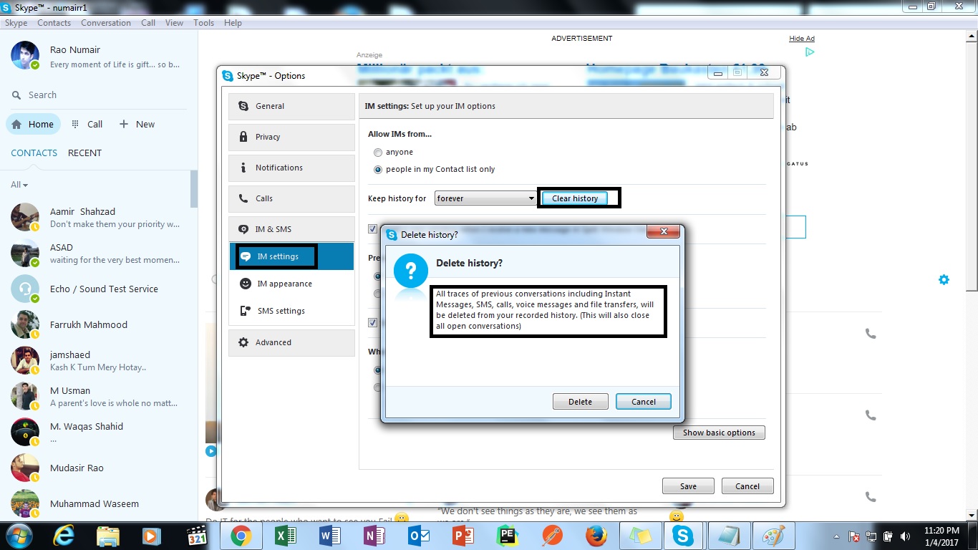This screenshot has height=550, width=978.
Task: Click the blue question mark icon
Action: pyautogui.click(x=411, y=271)
